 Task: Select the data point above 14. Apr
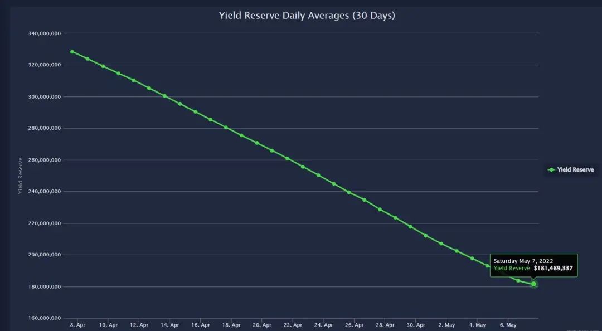pos(164,96)
